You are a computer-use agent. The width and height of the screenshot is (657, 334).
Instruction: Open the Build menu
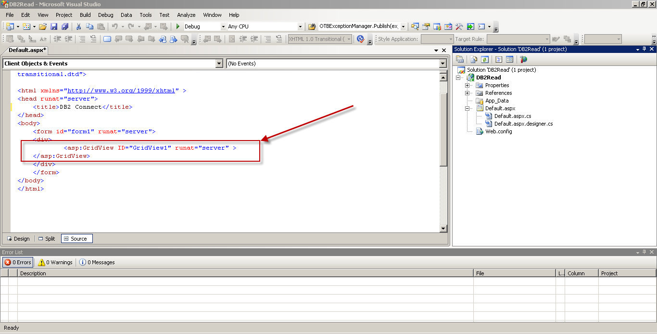tap(85, 15)
